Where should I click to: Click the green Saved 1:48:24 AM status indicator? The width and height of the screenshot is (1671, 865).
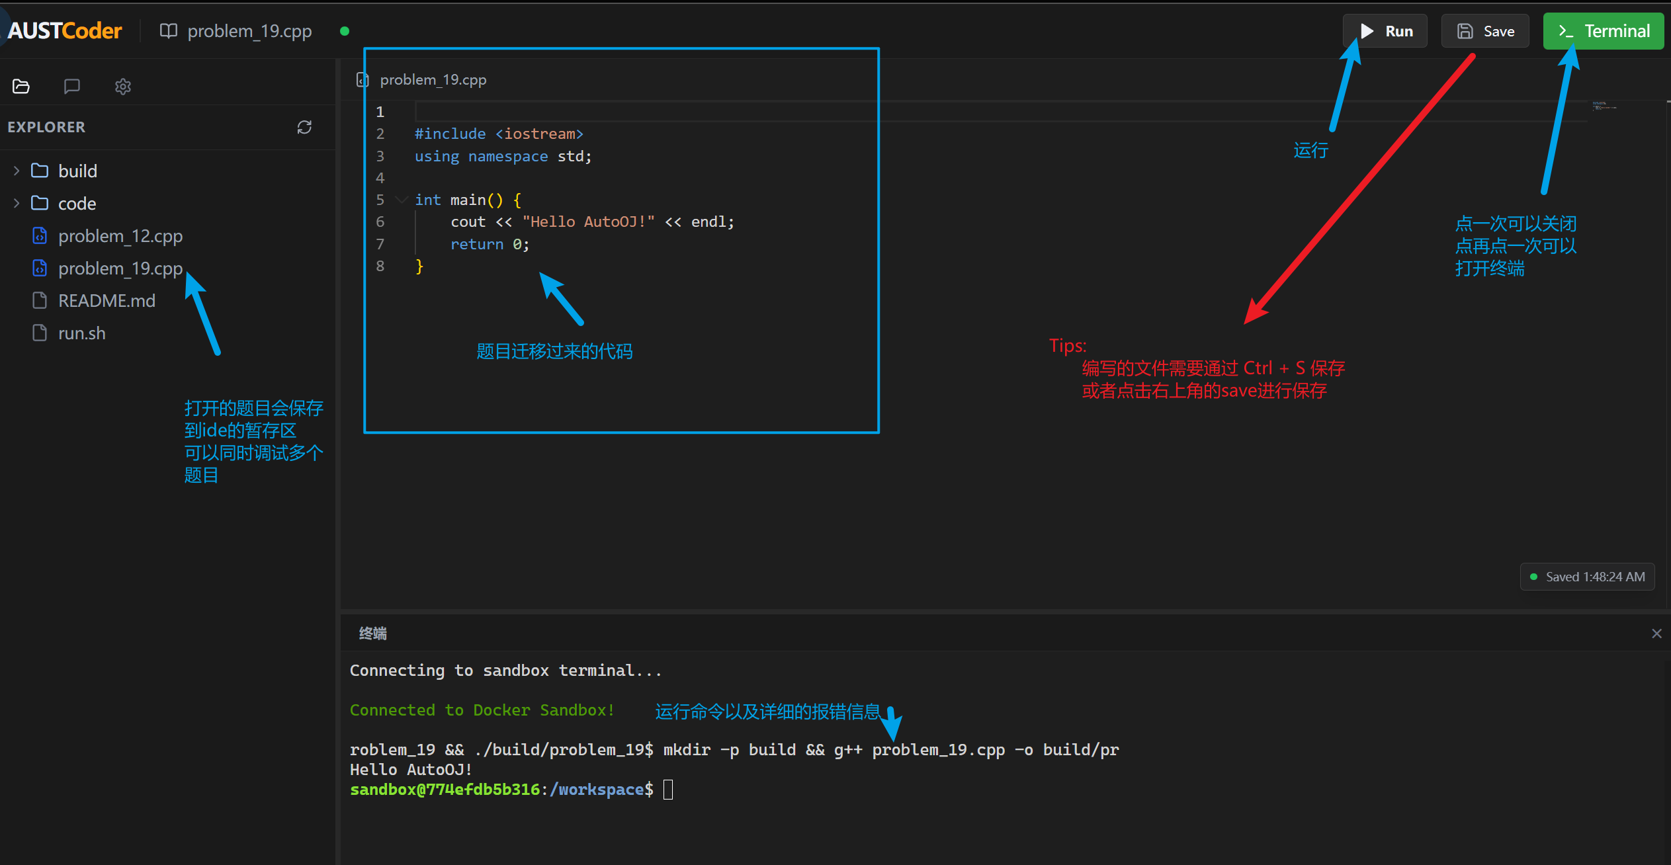coord(1588,576)
